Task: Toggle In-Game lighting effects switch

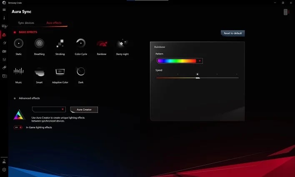Action: coord(18,127)
